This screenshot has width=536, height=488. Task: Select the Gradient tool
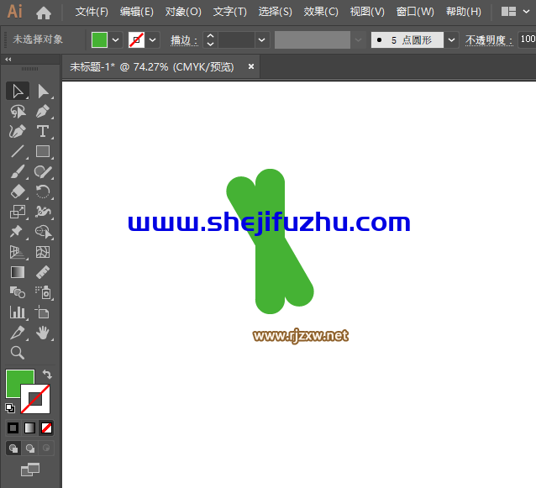(18, 272)
